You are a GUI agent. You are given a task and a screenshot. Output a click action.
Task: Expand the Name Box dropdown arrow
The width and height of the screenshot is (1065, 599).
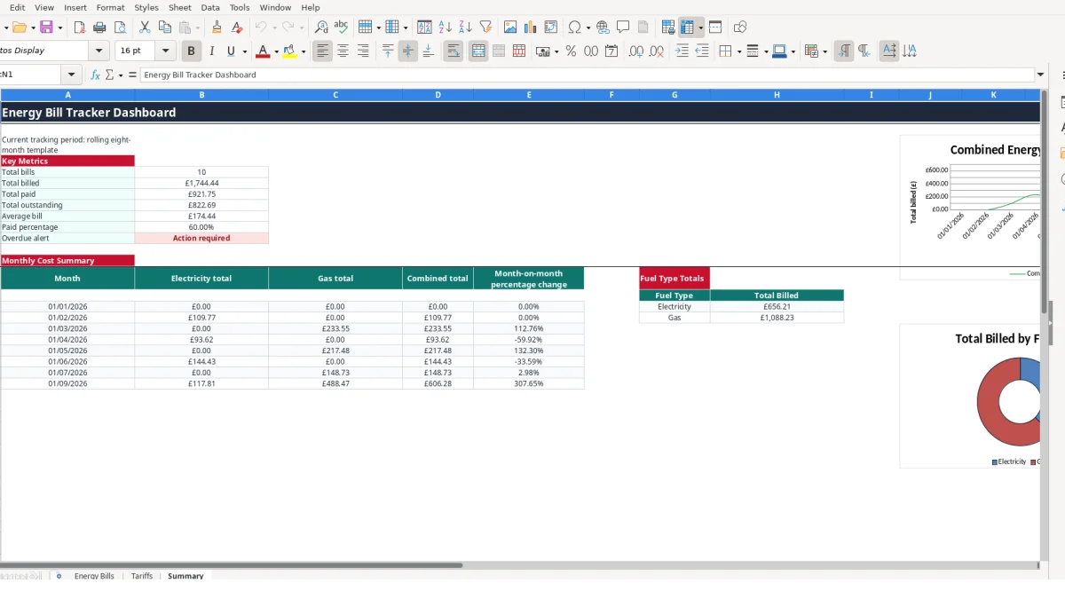click(x=72, y=75)
